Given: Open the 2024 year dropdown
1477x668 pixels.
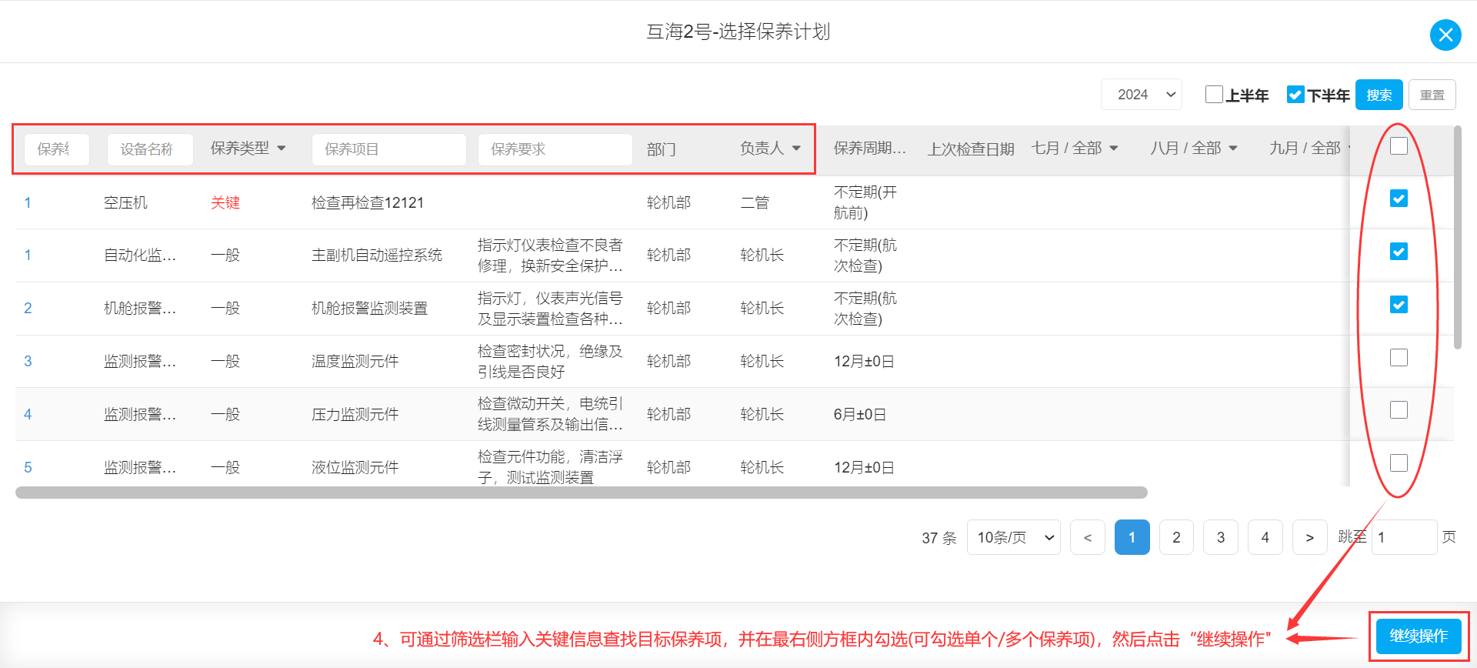Looking at the screenshot, I should point(1142,95).
